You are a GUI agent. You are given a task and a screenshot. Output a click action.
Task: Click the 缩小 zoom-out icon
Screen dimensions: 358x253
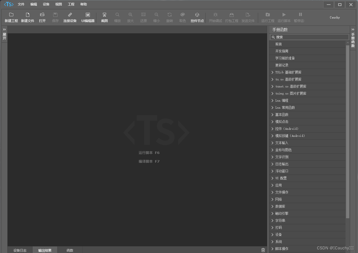156,15
